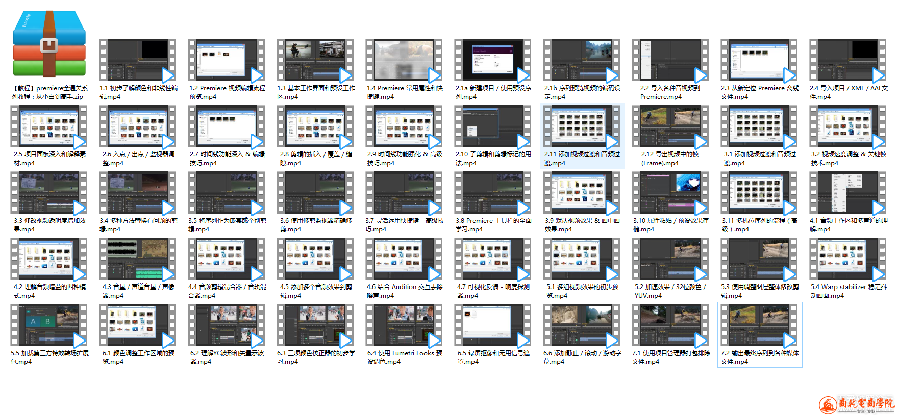Image resolution: width=898 pixels, height=418 pixels.
Task: Open 1.4 Premiere common properties and shortcuts
Action: [x=404, y=60]
